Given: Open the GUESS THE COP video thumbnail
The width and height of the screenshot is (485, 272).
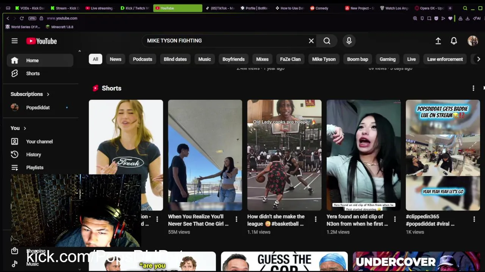Looking at the screenshot, I should [284, 261].
